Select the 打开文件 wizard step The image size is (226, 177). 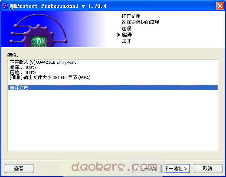(x=131, y=16)
